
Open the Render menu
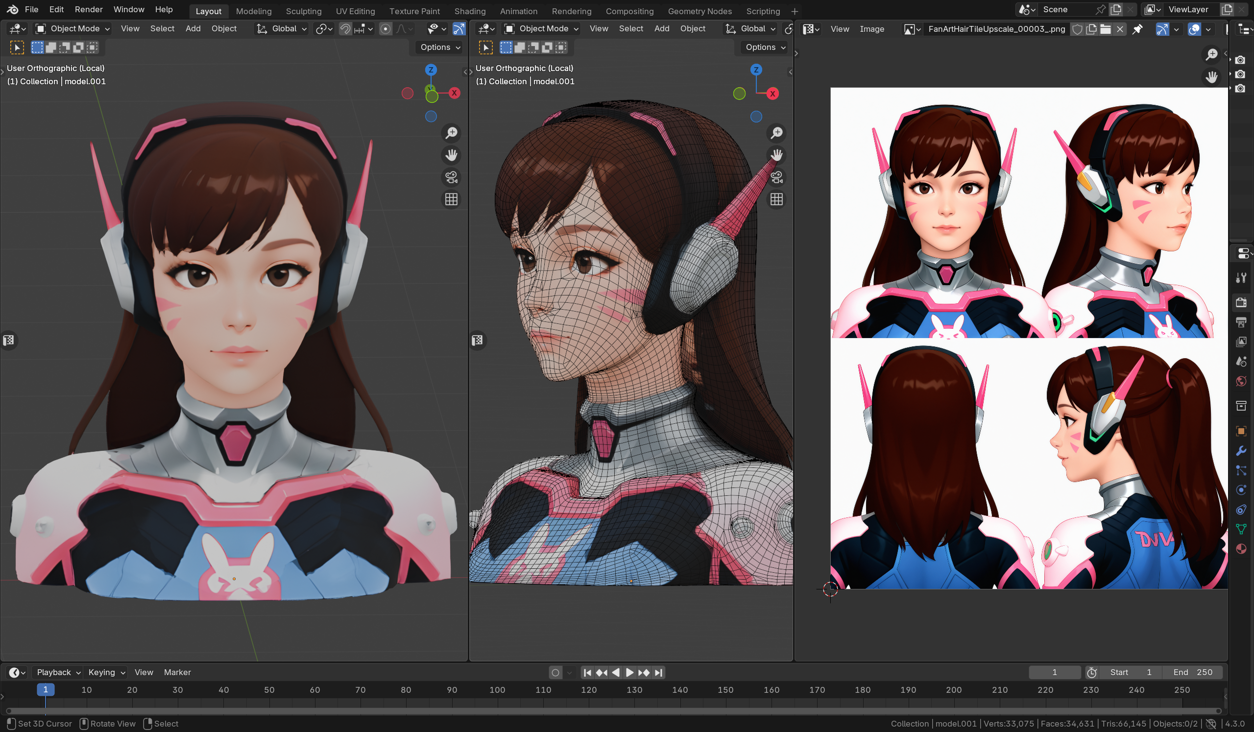point(89,9)
